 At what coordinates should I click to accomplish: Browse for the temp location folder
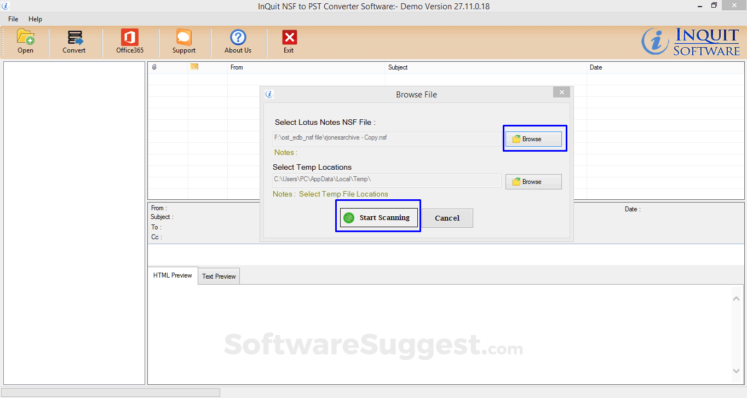(x=533, y=182)
